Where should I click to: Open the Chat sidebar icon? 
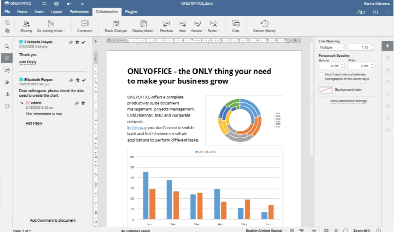pyautogui.click(x=7, y=70)
